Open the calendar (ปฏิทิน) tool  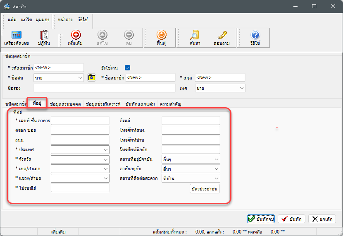(x=44, y=36)
